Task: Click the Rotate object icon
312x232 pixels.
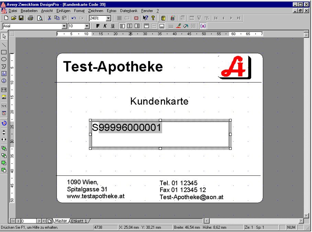Action: [4, 123]
